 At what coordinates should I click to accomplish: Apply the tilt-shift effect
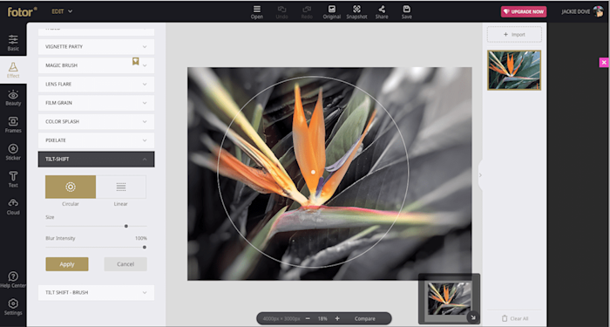coord(67,264)
